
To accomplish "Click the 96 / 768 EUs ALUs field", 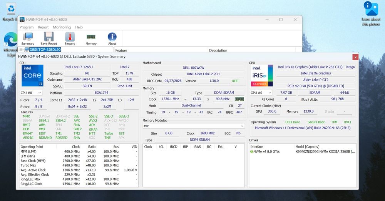I will pos(337,99).
